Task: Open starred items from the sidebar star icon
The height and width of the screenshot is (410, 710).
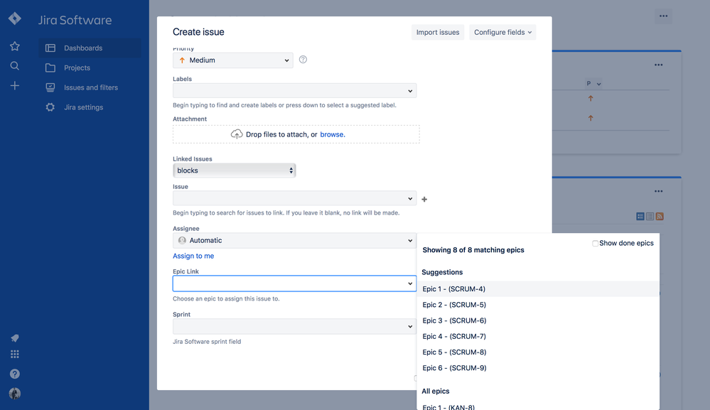Action: [14, 46]
